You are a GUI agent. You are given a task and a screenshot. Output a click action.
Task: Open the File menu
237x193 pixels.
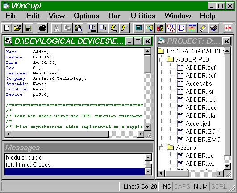(12, 16)
